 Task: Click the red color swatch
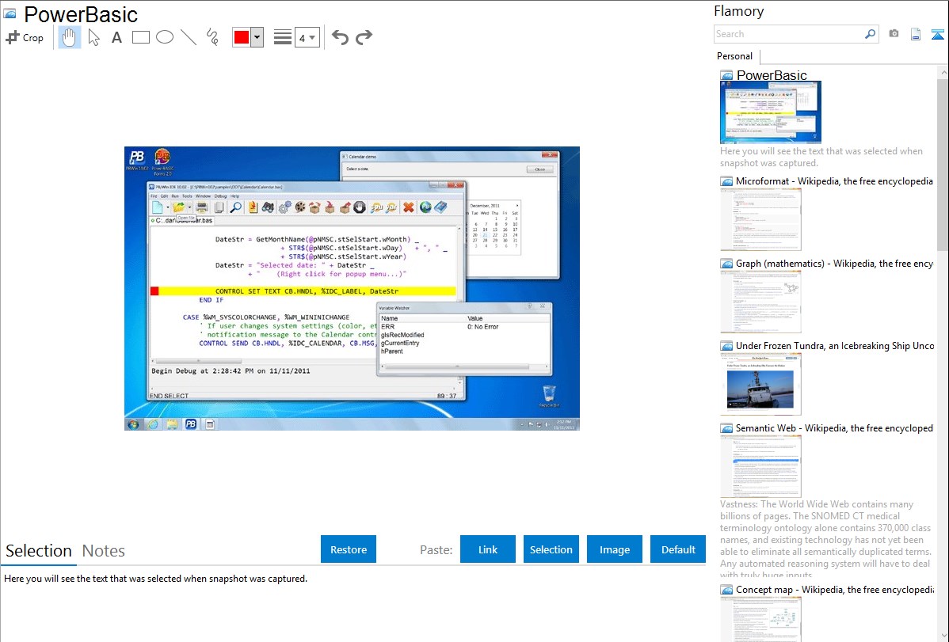pyautogui.click(x=242, y=37)
